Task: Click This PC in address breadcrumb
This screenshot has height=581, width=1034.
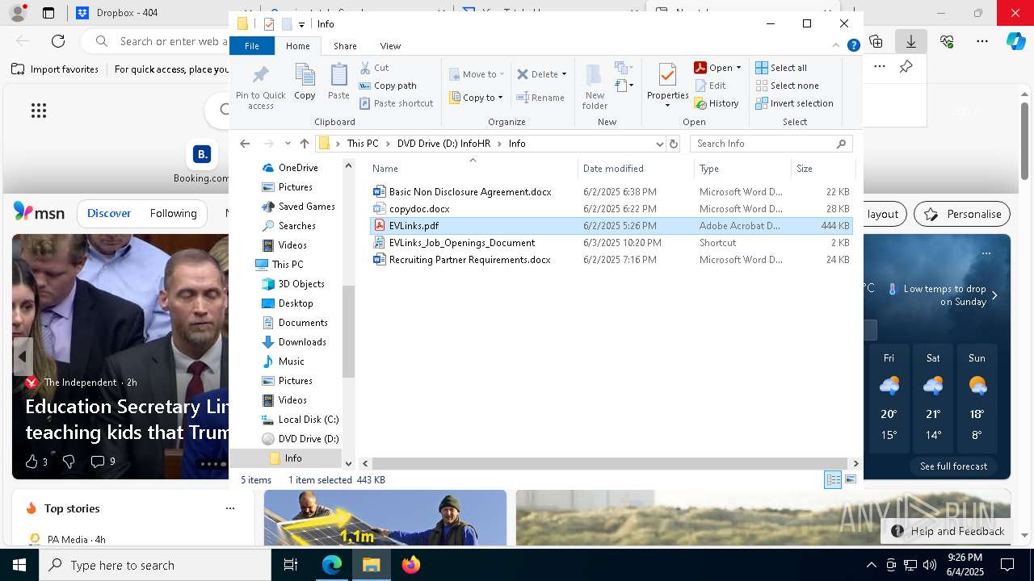Action: [x=363, y=144]
